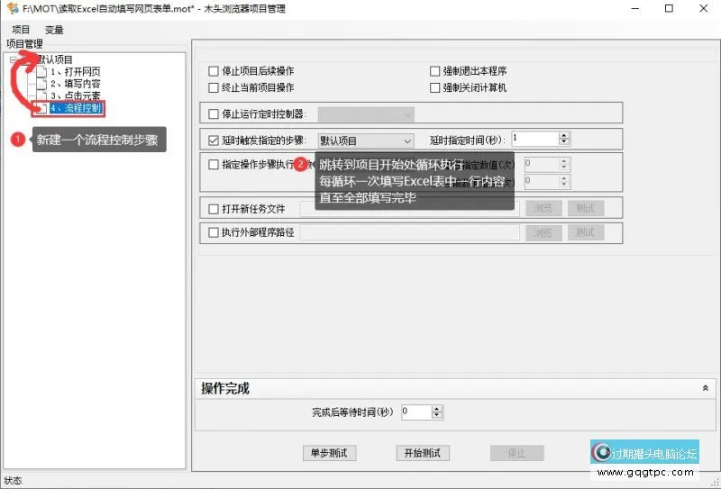
Task: Enable 终止当前项目操作 checkbox
Action: pyautogui.click(x=214, y=87)
